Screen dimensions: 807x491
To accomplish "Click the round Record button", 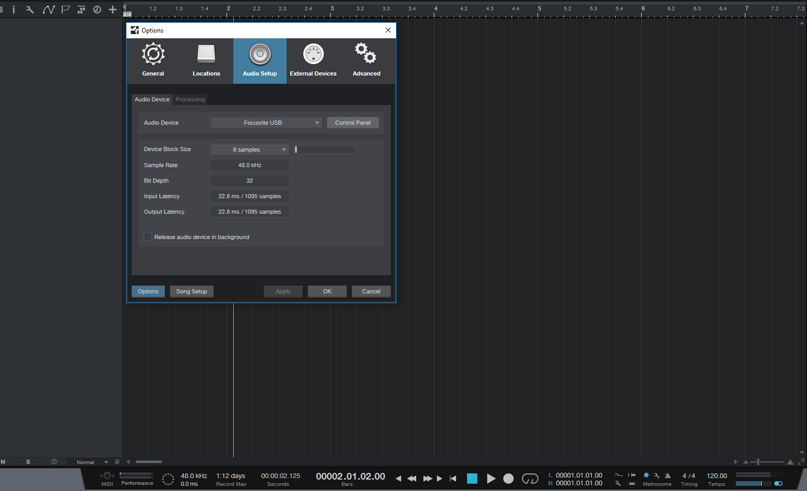I will click(508, 479).
